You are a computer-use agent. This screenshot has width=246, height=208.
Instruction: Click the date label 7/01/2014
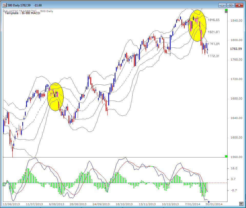(x=192, y=204)
